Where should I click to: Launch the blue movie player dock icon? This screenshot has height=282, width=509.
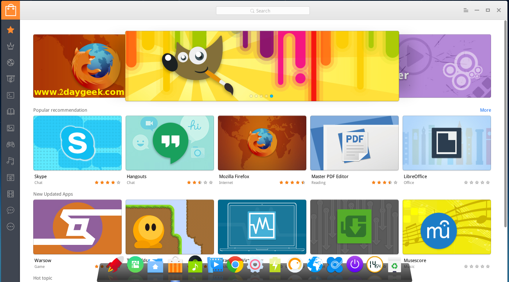tap(215, 265)
